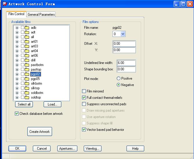Enable the Film mirrored option
Screen dimensions: 194x159
[84, 91]
